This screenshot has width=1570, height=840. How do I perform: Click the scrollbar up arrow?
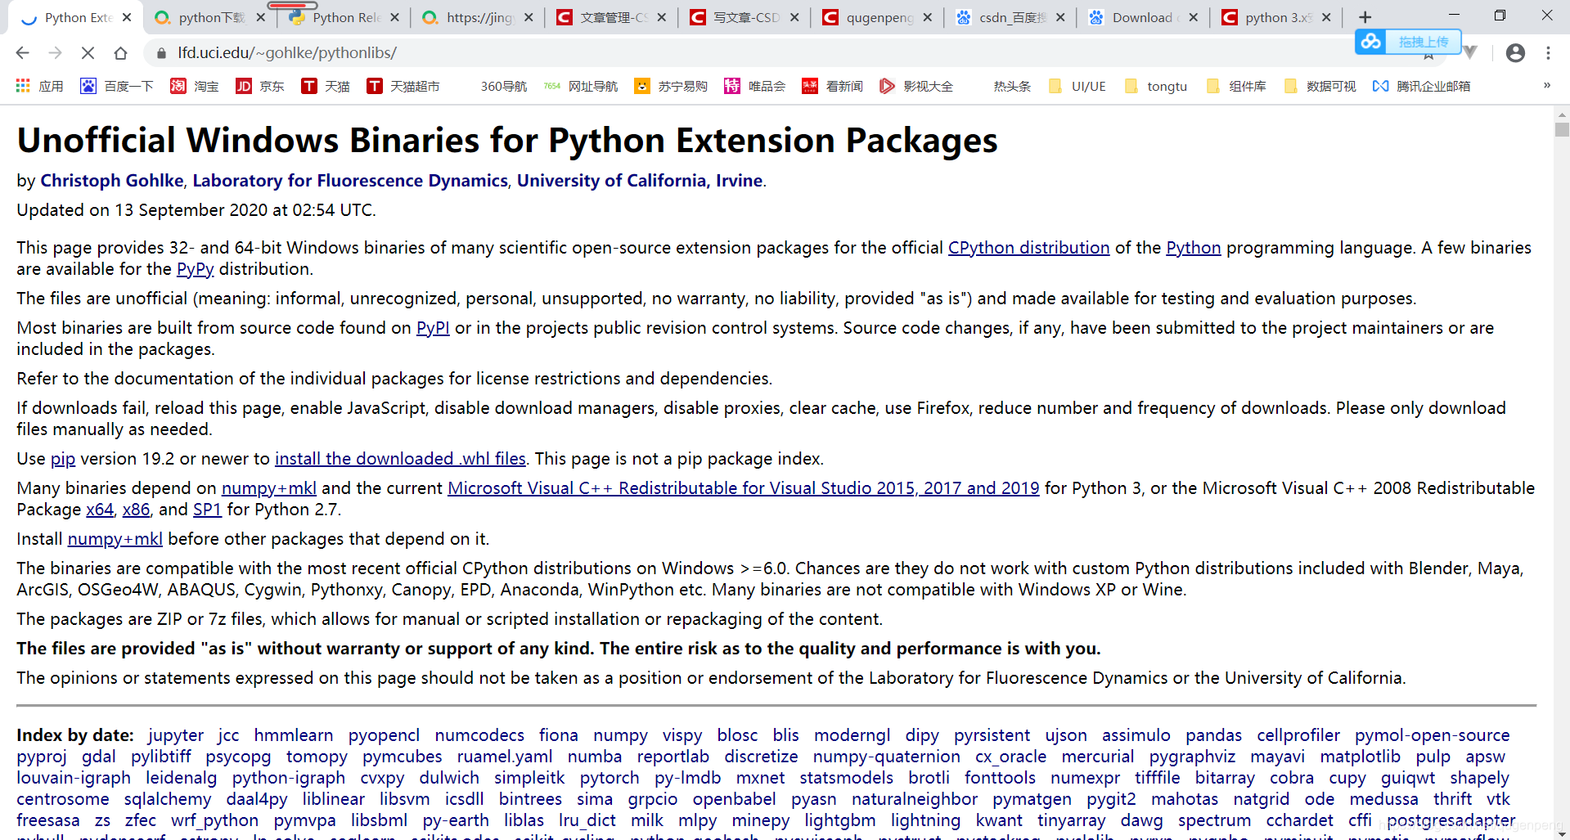pos(1562,114)
